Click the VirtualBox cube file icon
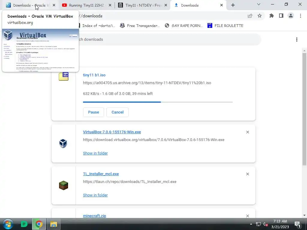The image size is (307, 230). point(63,143)
